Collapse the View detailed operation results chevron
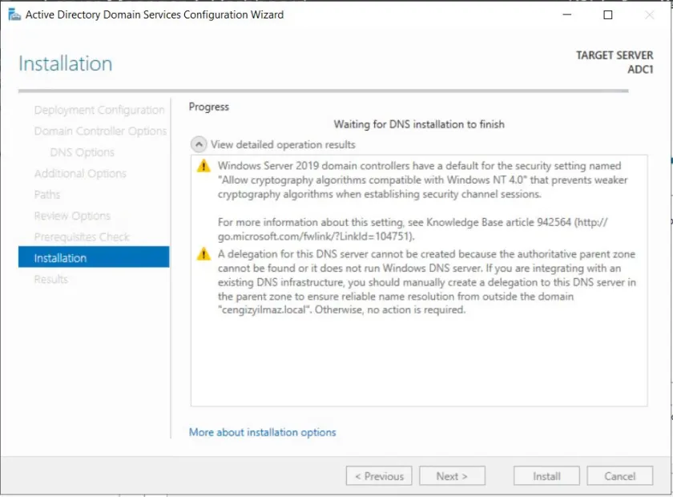Viewport: 673px width, 497px height. 198,144
